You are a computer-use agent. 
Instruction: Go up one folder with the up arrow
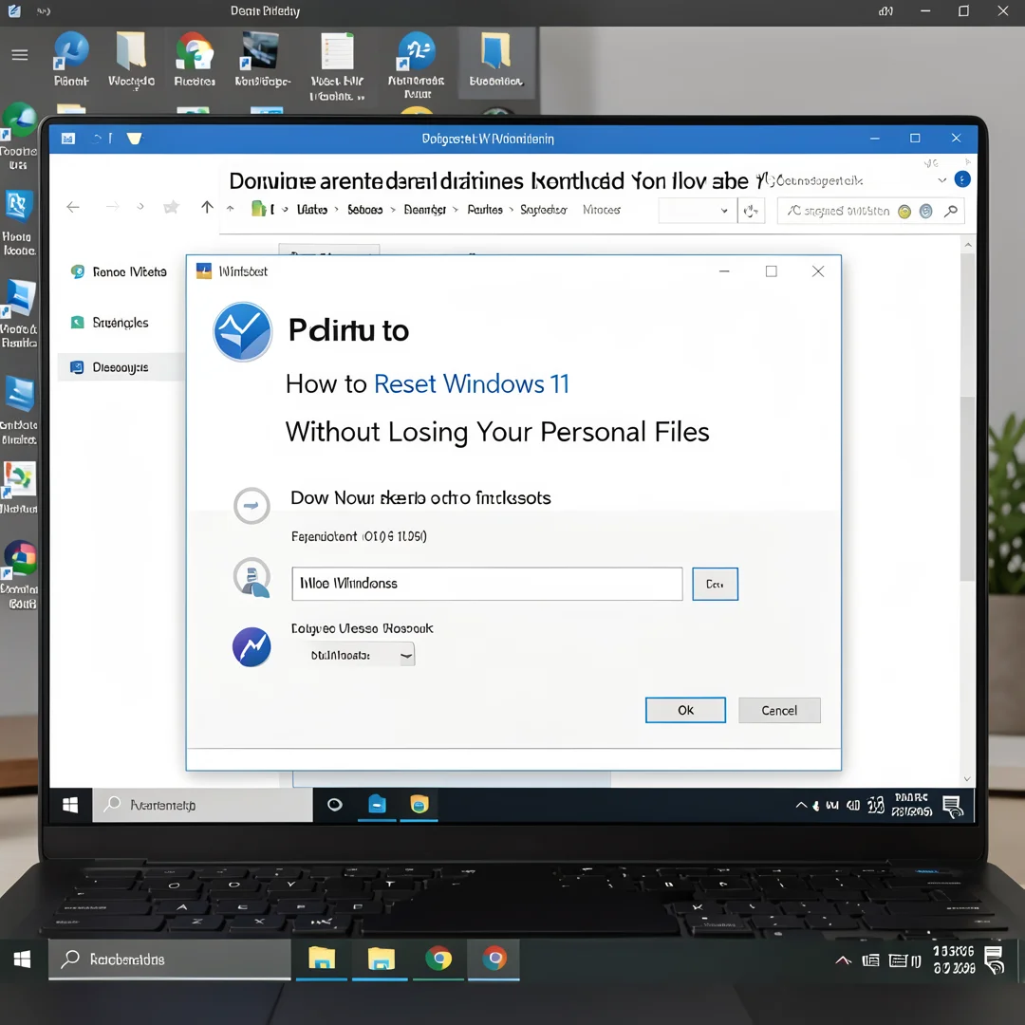point(207,207)
